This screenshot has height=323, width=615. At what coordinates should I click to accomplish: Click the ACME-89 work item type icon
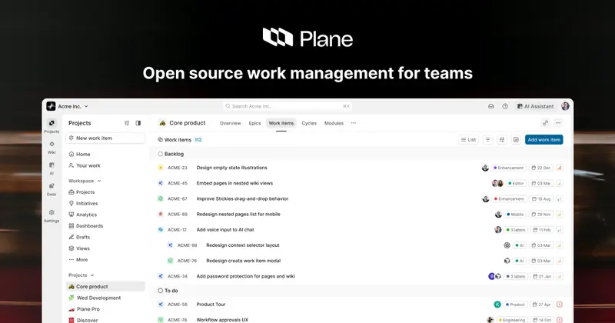coord(161,215)
